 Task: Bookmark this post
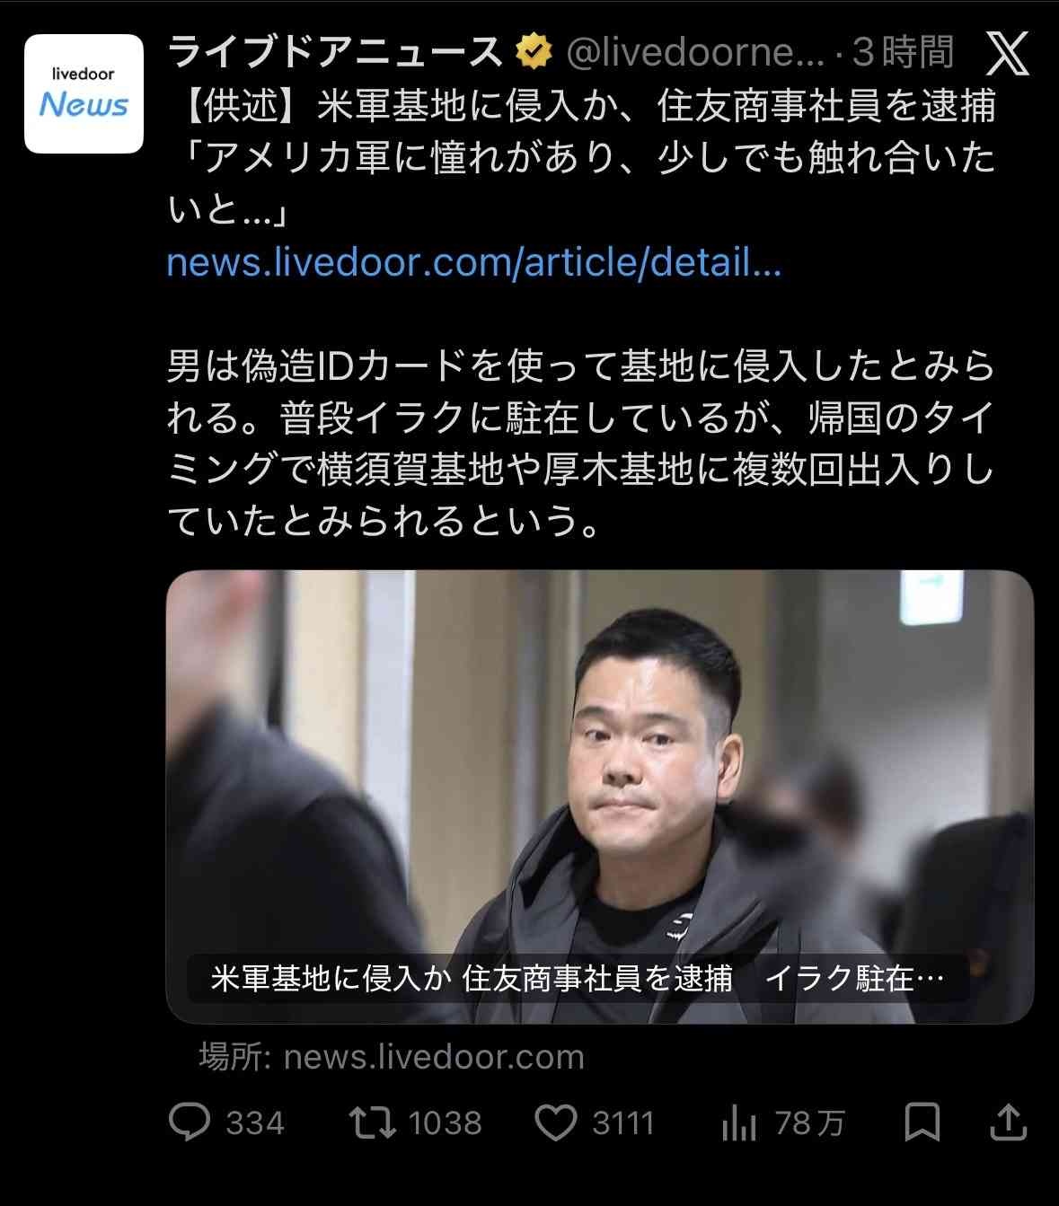tap(922, 1122)
